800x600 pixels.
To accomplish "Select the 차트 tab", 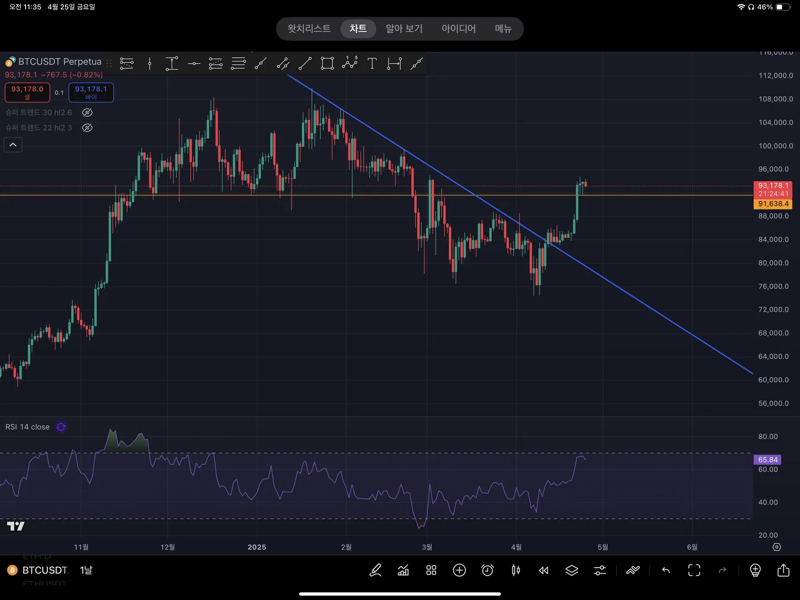I will (x=358, y=29).
